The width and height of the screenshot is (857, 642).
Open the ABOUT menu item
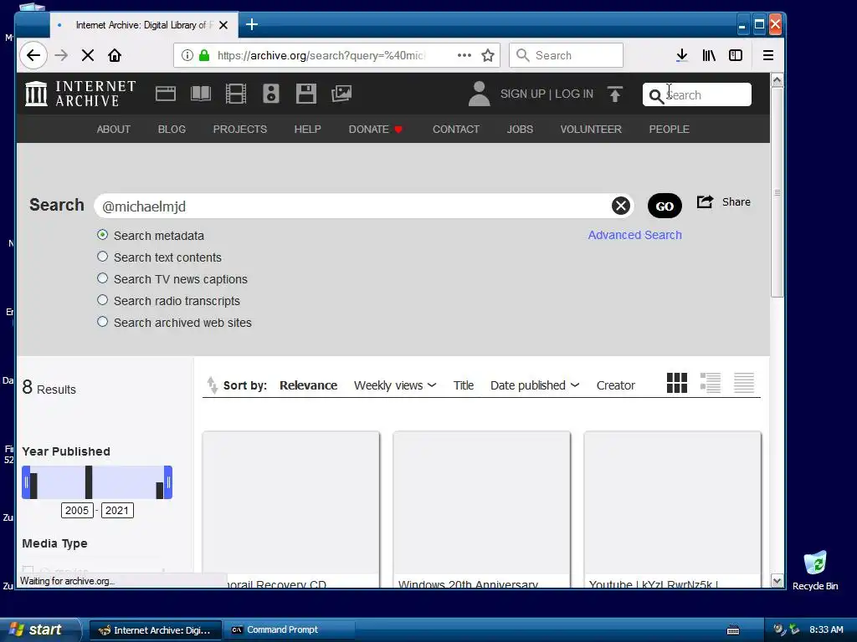(114, 130)
